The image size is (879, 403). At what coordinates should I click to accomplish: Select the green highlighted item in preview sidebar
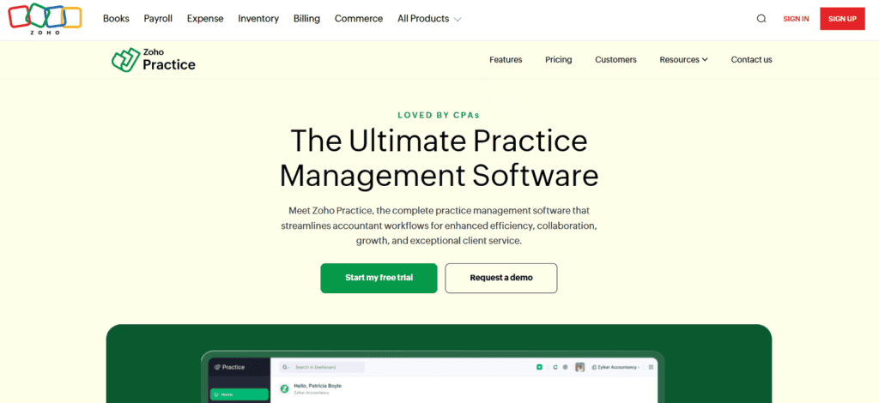click(x=239, y=394)
